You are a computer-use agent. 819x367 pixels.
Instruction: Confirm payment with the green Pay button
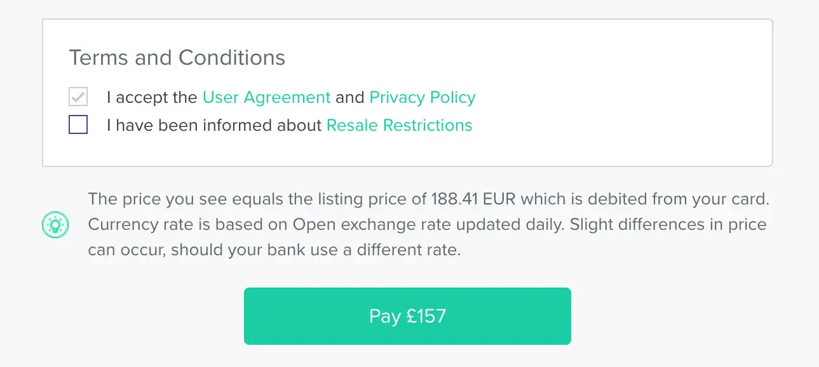[x=407, y=316]
